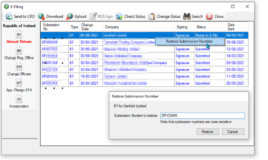Click the Search binoculars icon
This screenshot has width=268, height=160.
(x=187, y=16)
